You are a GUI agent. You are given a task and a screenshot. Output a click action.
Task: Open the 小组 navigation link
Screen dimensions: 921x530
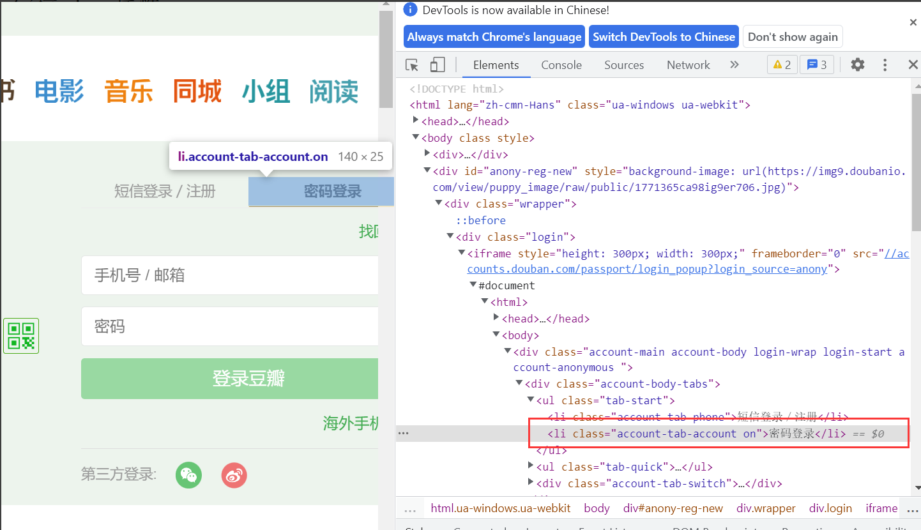pyautogui.click(x=266, y=91)
